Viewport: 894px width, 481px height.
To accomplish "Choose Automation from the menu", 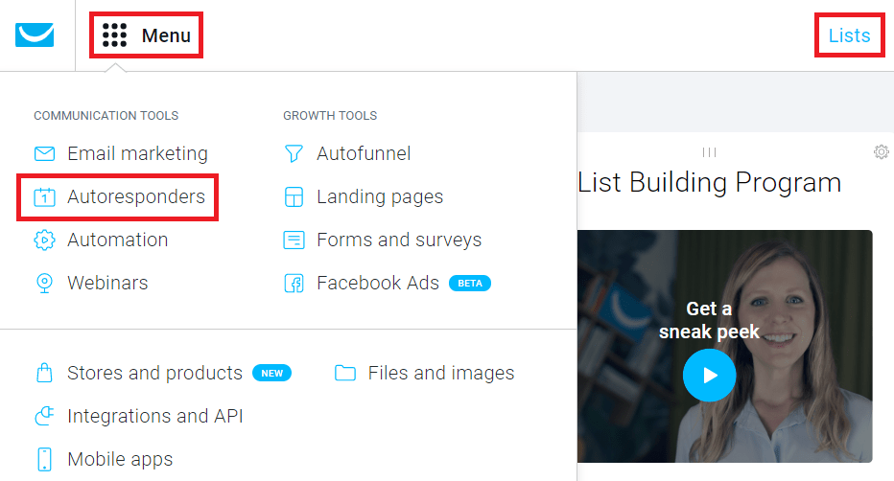I will pos(117,240).
